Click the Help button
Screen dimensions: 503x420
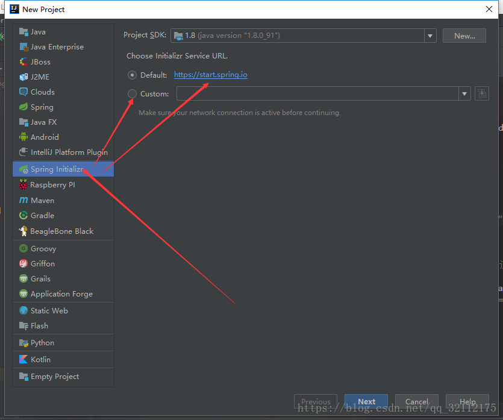click(x=467, y=401)
